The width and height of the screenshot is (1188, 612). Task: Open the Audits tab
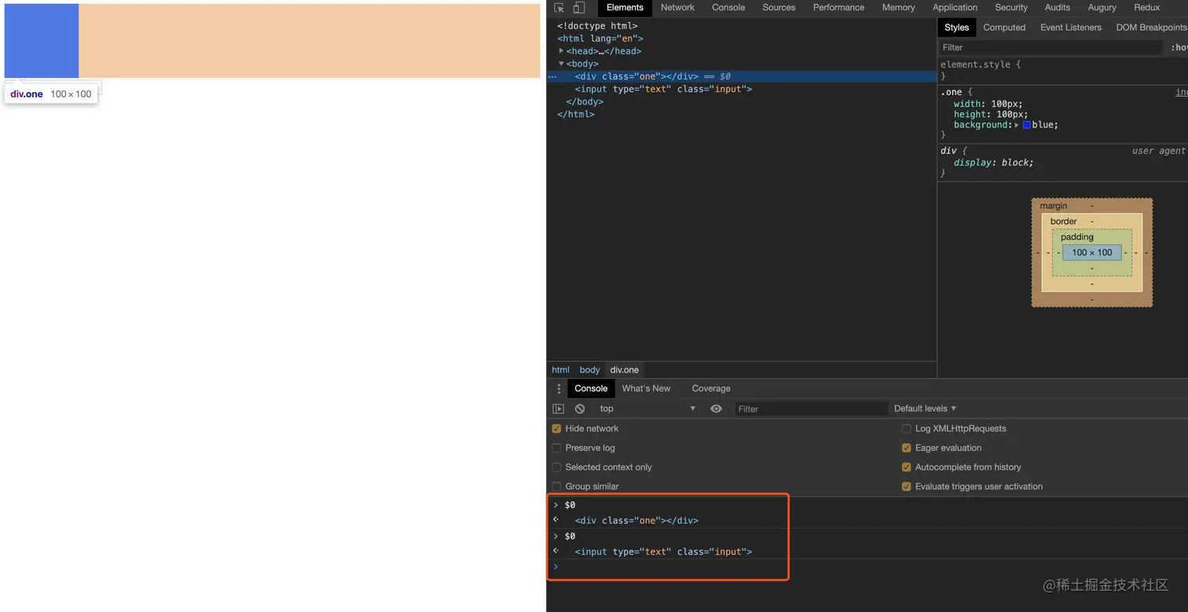pos(1057,8)
